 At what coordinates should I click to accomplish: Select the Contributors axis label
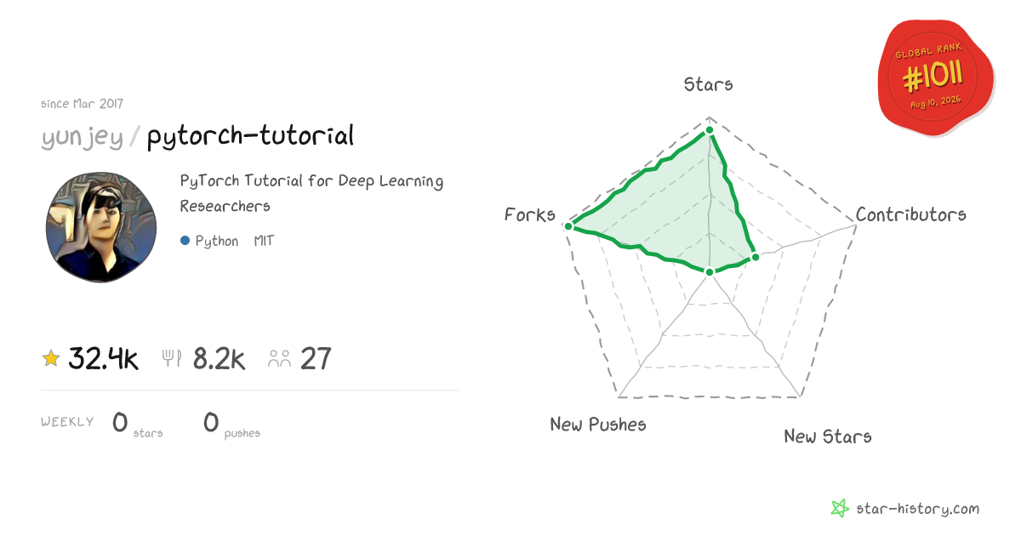pos(911,214)
